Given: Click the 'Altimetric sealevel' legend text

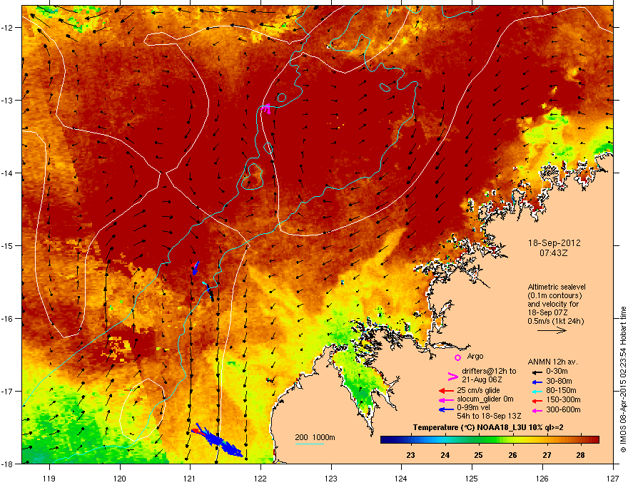Looking at the screenshot, I should click(x=557, y=287).
